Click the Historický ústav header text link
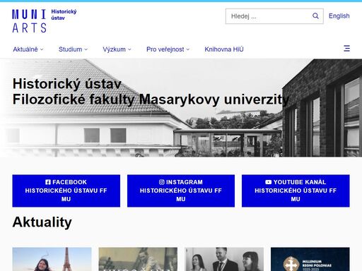This screenshot has width=362, height=271. coord(64,15)
